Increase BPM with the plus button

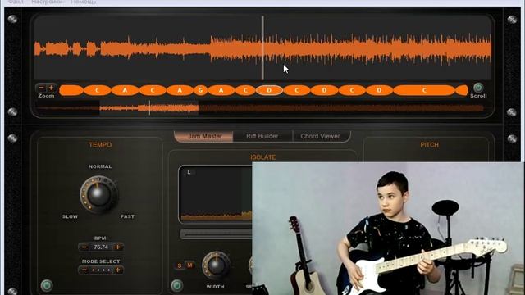click(x=117, y=247)
